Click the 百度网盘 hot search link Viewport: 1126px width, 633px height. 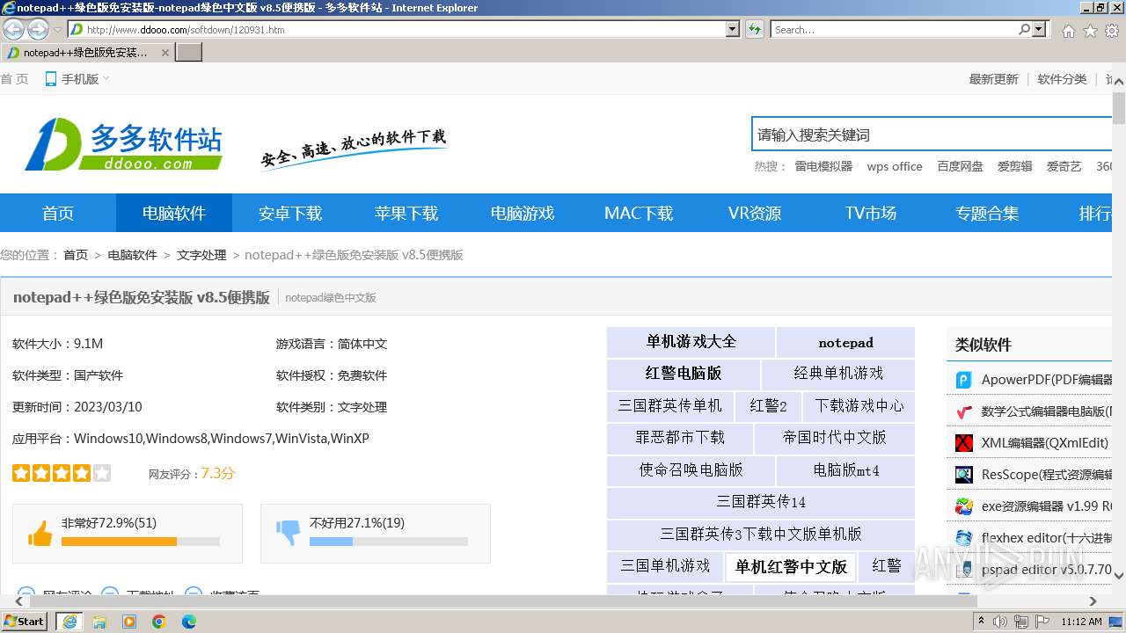(960, 166)
